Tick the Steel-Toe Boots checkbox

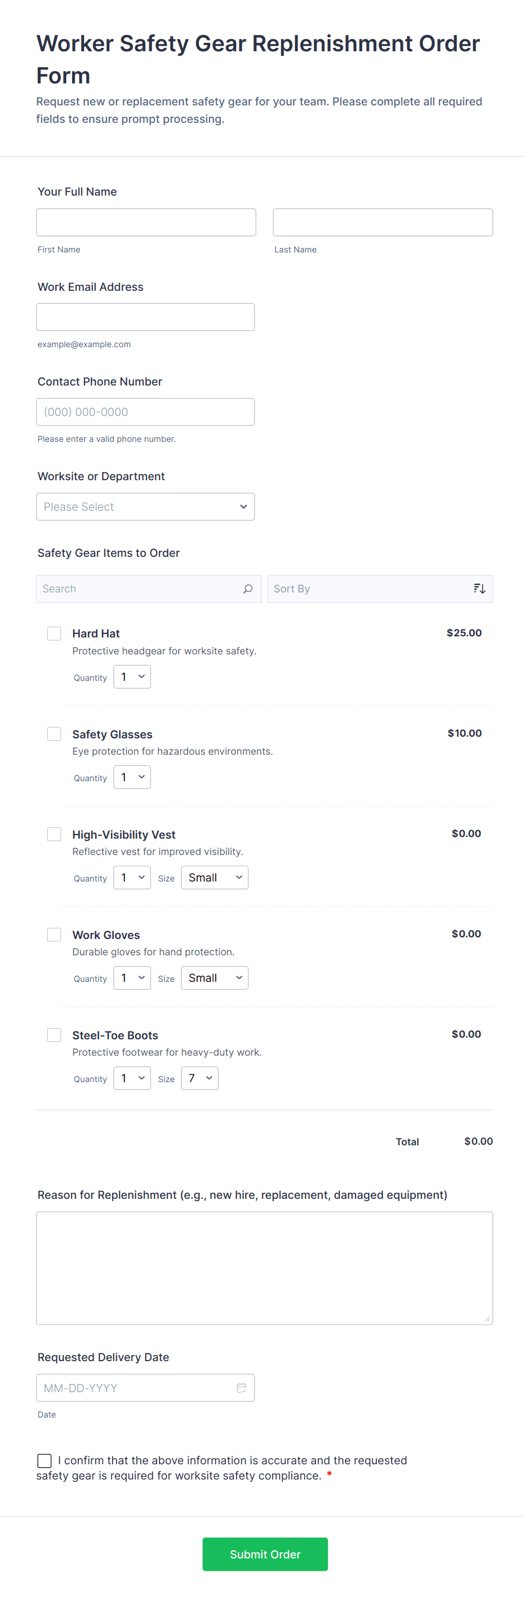[x=55, y=1035]
